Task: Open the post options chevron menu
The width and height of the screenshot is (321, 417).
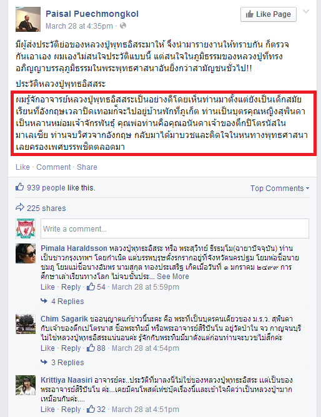Action: (307, 11)
